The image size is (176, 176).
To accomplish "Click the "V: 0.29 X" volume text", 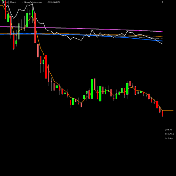I will coord(169,134).
